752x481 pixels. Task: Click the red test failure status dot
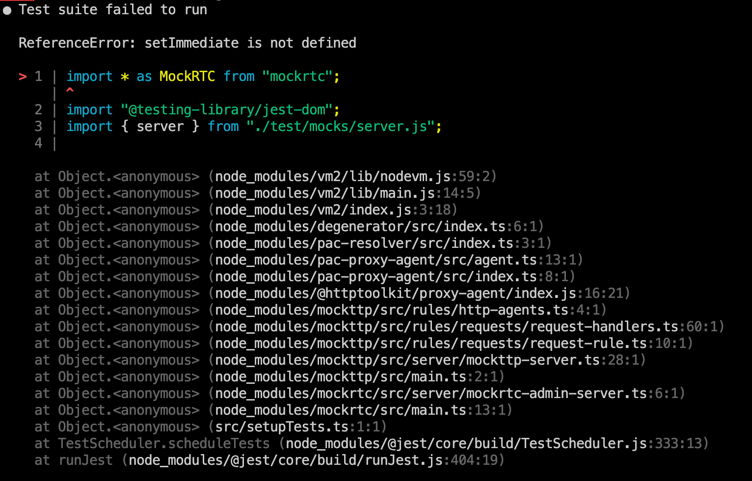point(7,9)
